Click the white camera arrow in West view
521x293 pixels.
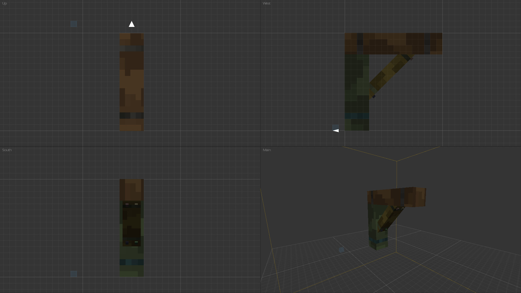(336, 131)
